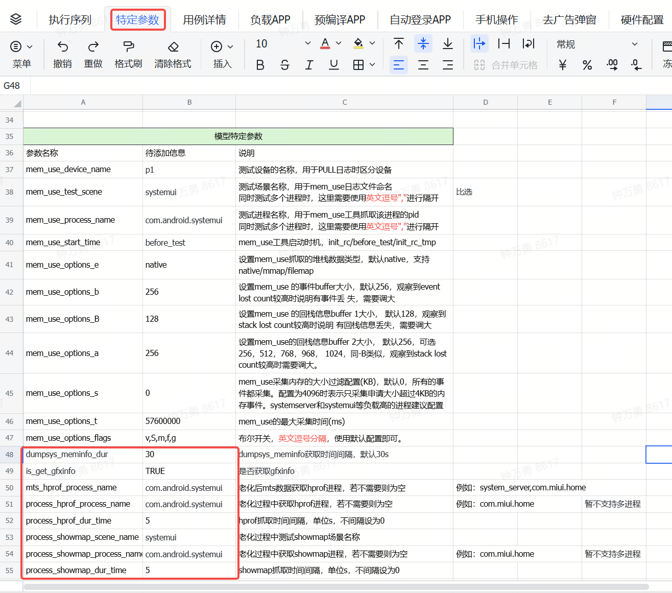Select the 57600000 value cell
The height and width of the screenshot is (593, 672).
(189, 421)
